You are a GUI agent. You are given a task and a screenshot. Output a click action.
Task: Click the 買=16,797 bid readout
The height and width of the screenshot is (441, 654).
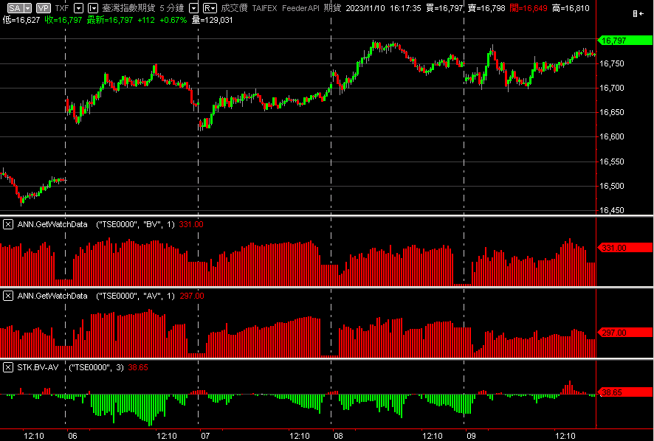point(444,8)
